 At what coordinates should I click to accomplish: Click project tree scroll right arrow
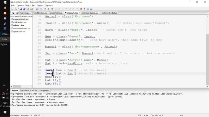pyautogui.click(x=31, y=86)
